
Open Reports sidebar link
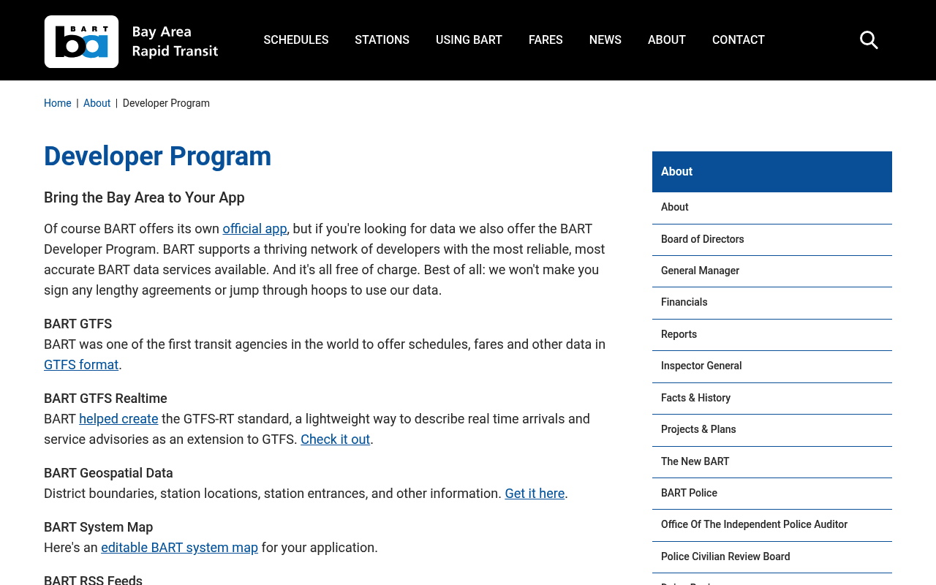(772, 335)
